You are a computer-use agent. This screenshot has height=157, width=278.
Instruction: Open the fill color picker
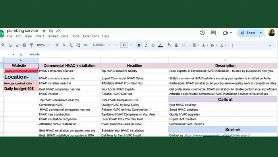point(169,45)
